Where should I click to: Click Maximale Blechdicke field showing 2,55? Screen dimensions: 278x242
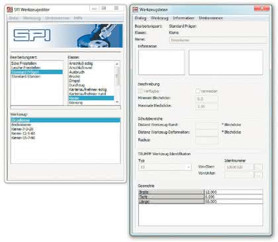207,107
